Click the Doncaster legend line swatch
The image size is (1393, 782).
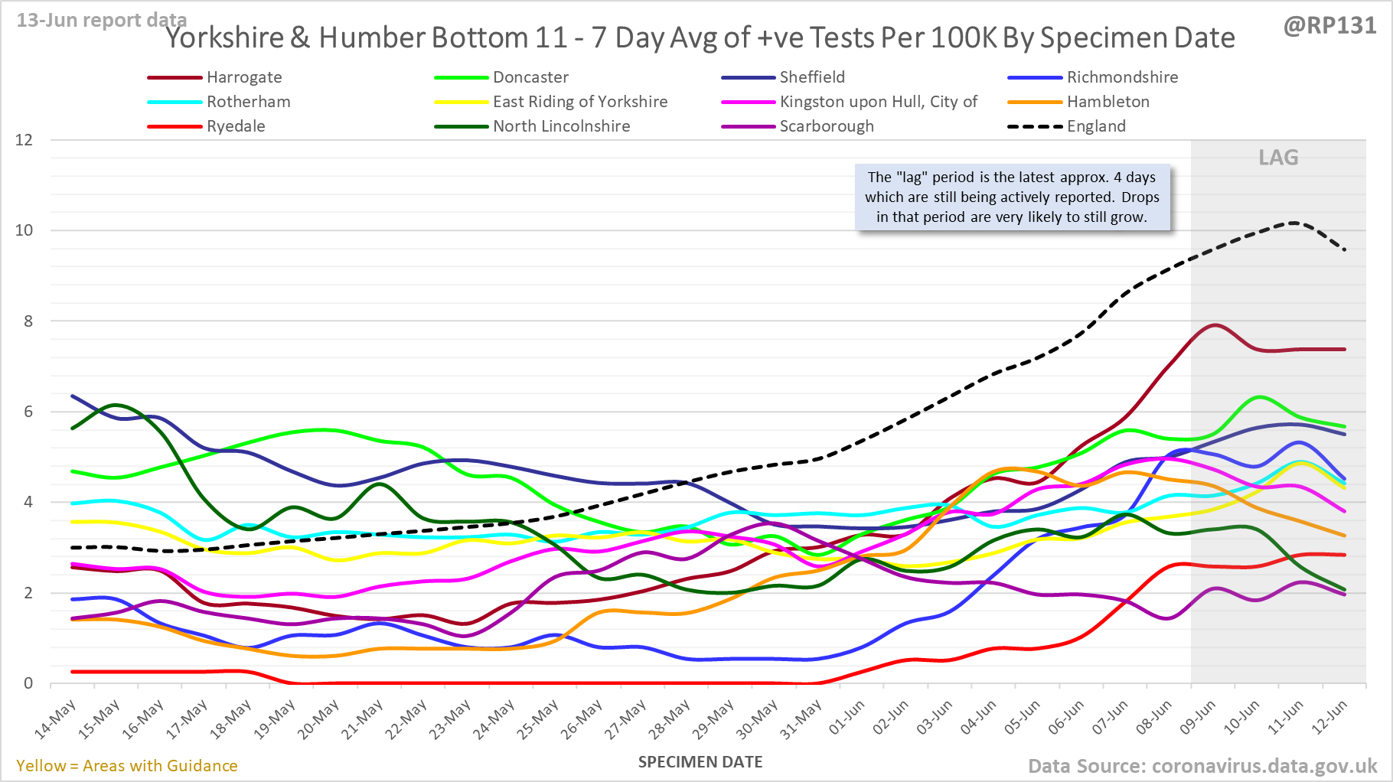tap(461, 77)
